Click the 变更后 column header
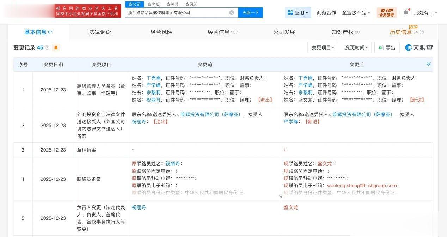Screen dimensions: 447x237 [x=357, y=65]
